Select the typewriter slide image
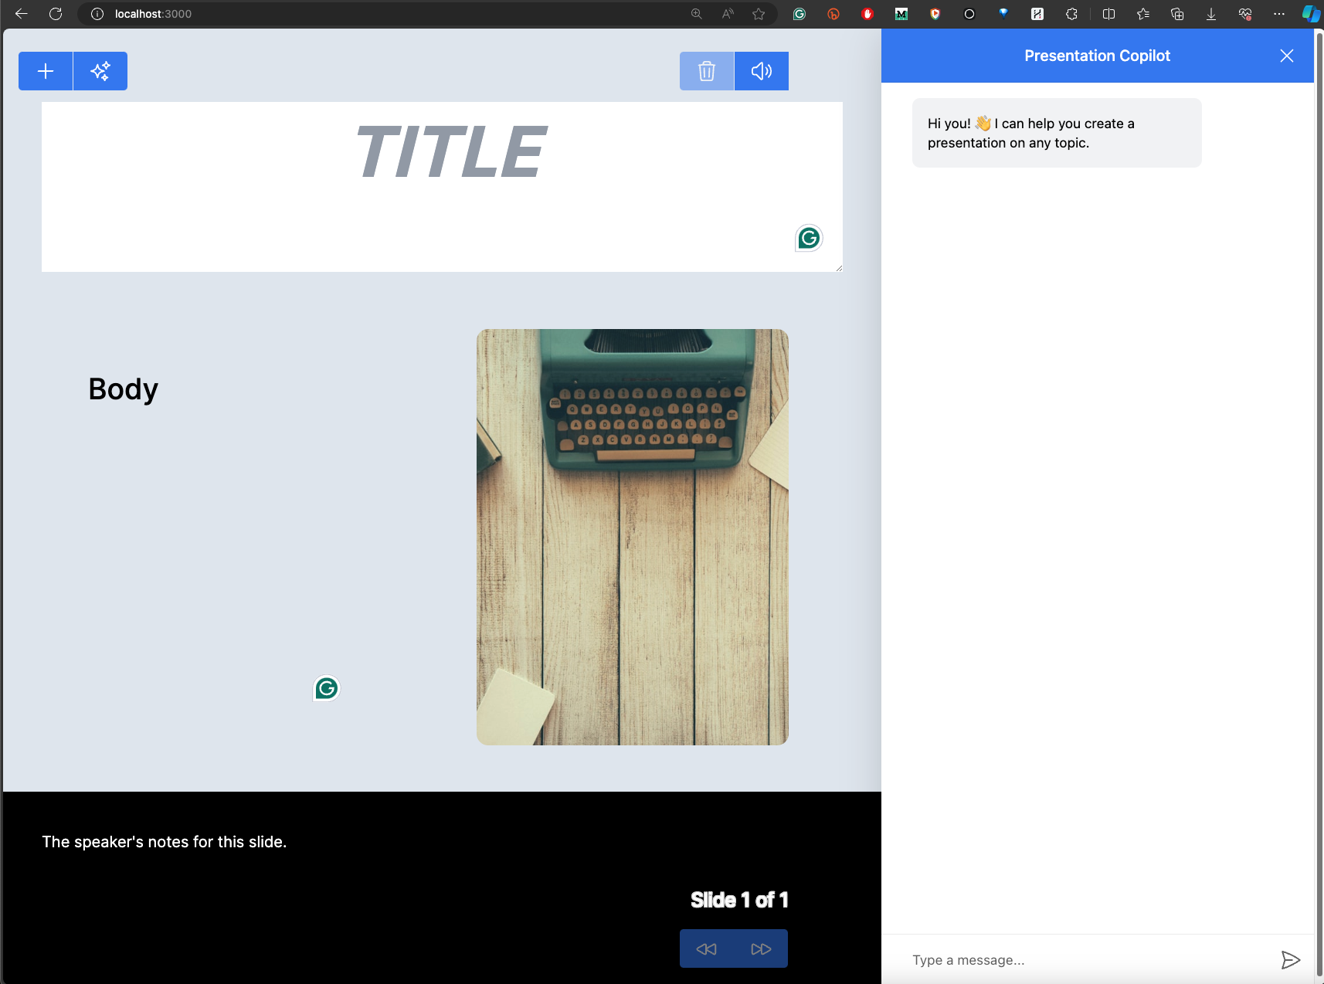Viewport: 1324px width, 984px height. pos(633,537)
